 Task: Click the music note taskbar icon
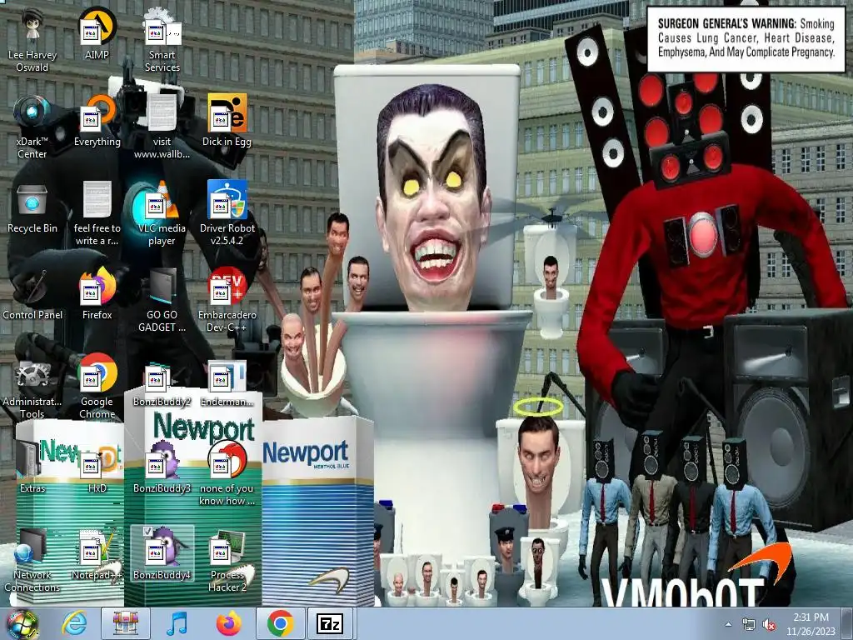tap(177, 623)
